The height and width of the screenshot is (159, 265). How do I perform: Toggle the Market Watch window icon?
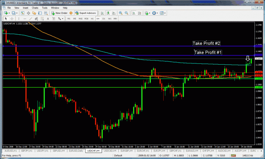(22, 13)
